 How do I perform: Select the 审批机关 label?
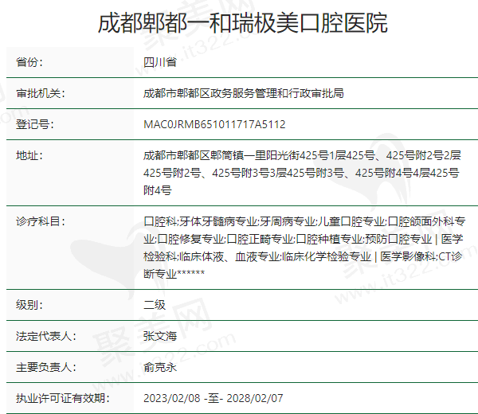point(41,93)
